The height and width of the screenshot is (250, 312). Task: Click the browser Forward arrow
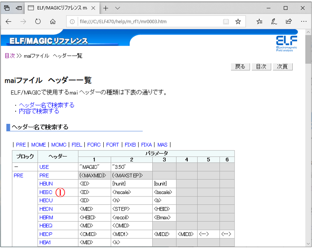[23, 21]
